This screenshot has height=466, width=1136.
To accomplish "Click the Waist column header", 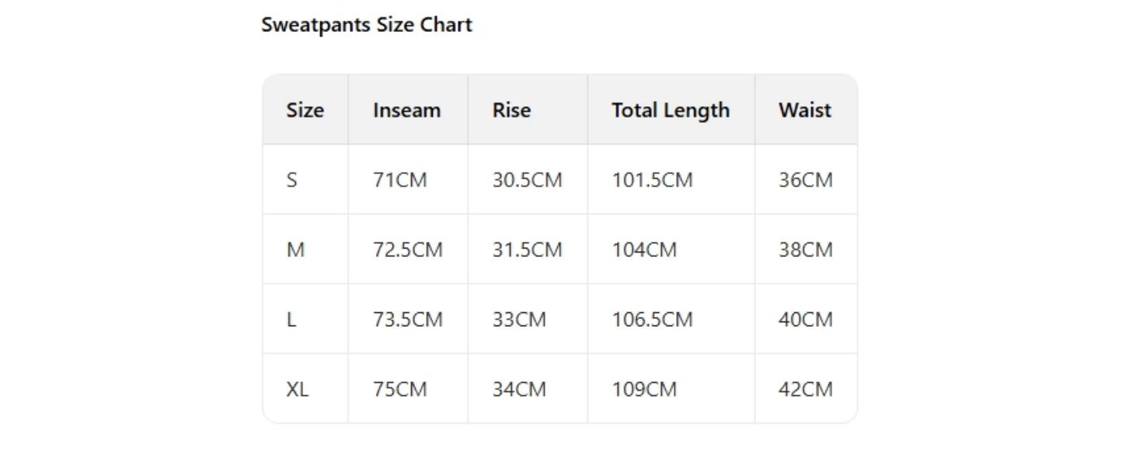I will (804, 110).
